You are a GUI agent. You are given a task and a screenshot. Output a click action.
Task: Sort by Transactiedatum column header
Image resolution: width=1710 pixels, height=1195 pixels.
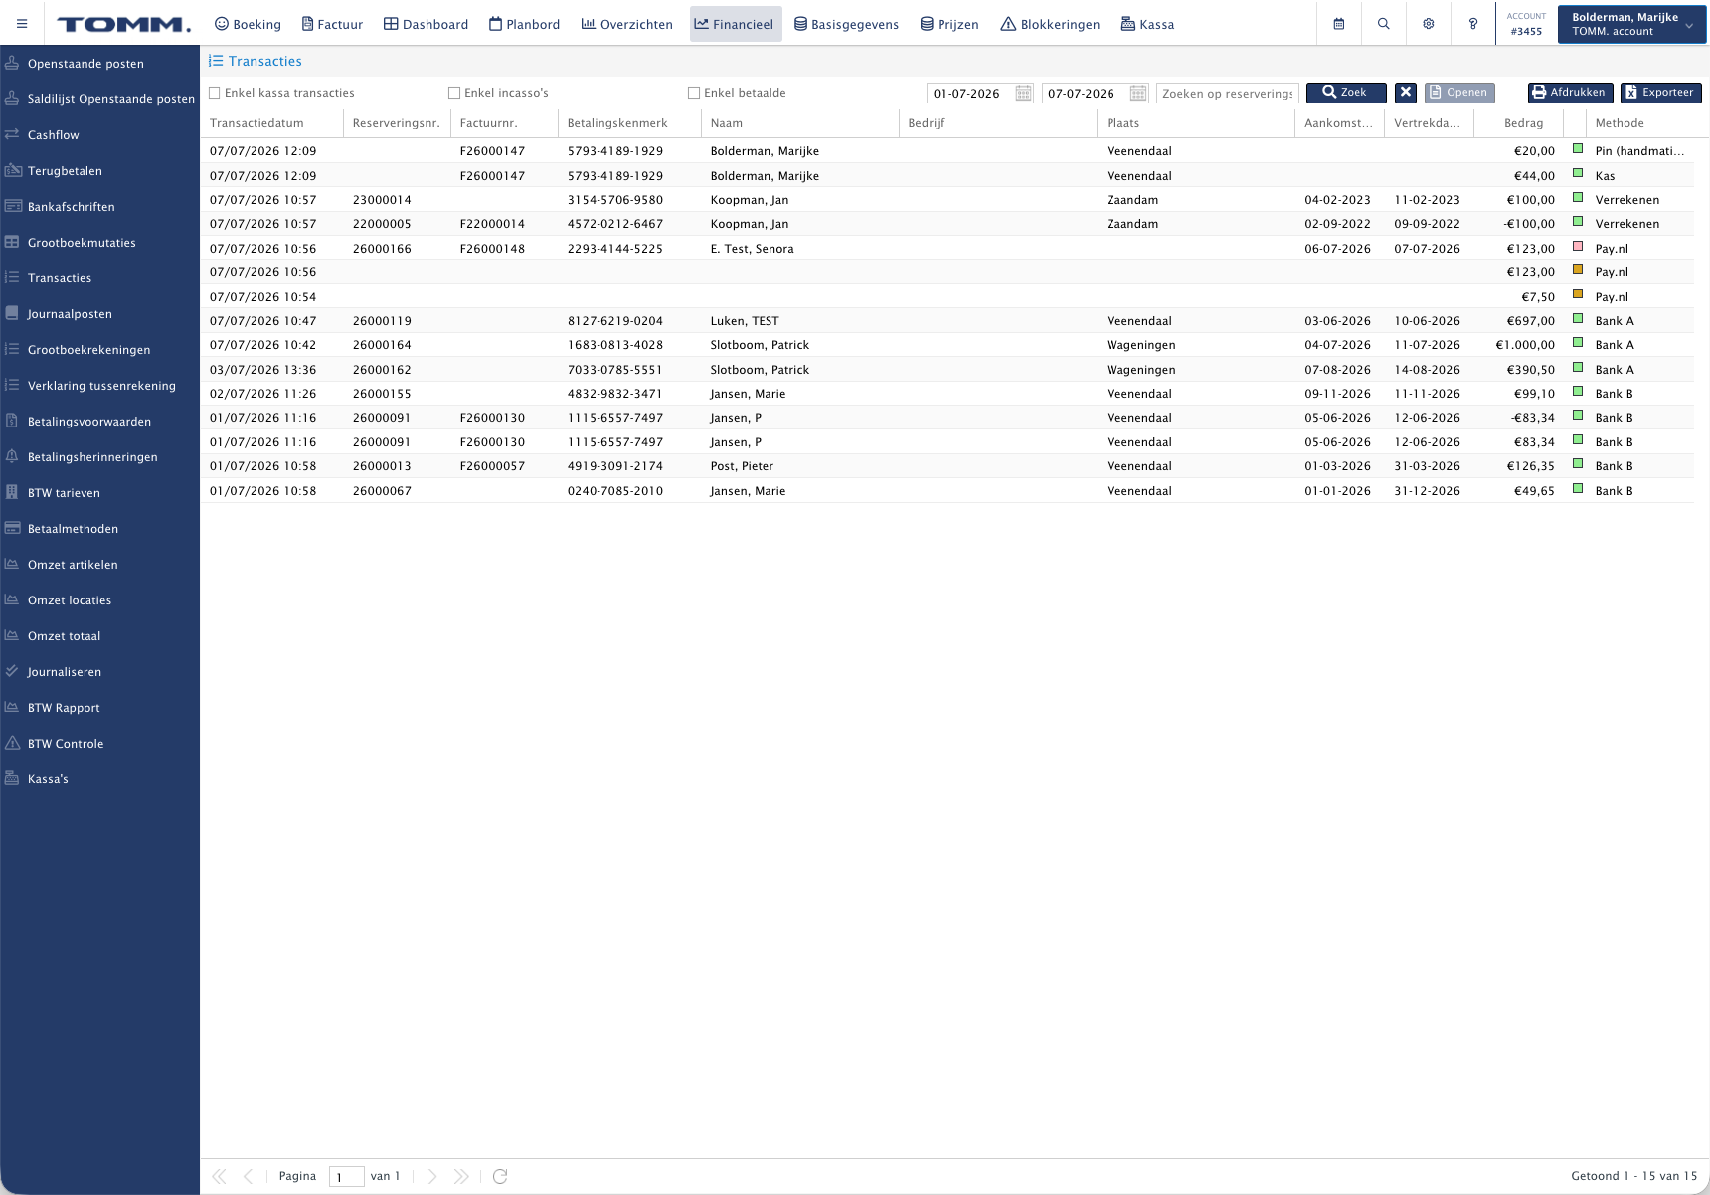(x=270, y=123)
